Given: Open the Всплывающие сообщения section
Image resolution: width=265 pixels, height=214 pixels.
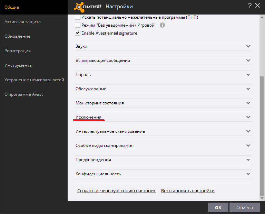Looking at the screenshot, I should (x=103, y=61).
